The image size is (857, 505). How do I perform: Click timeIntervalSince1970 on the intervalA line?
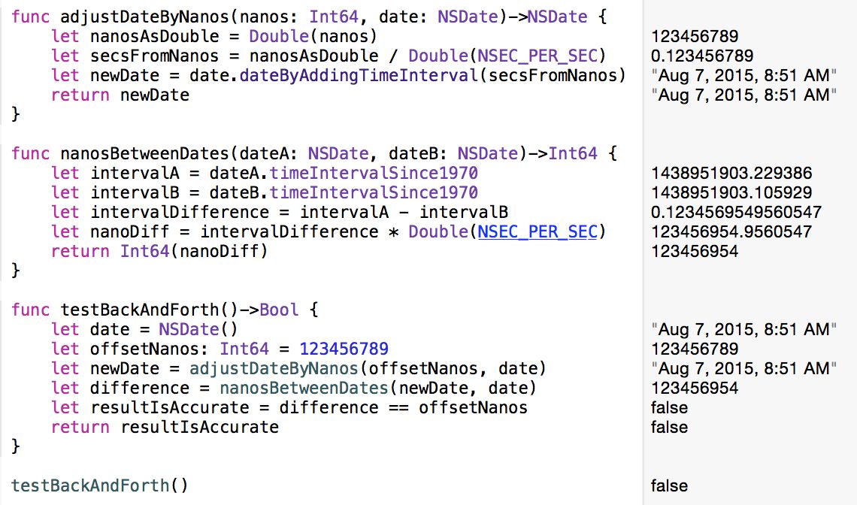pos(374,174)
